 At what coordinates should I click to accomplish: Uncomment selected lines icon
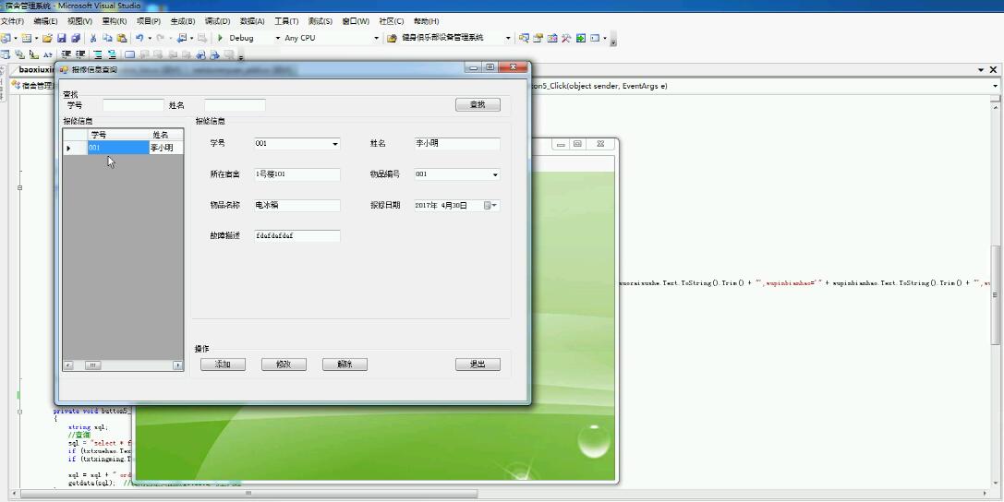point(112,54)
